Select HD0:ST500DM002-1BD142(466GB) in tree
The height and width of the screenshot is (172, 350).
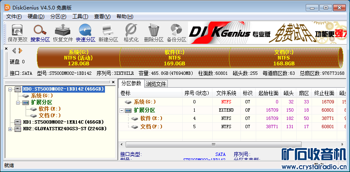point(63,89)
